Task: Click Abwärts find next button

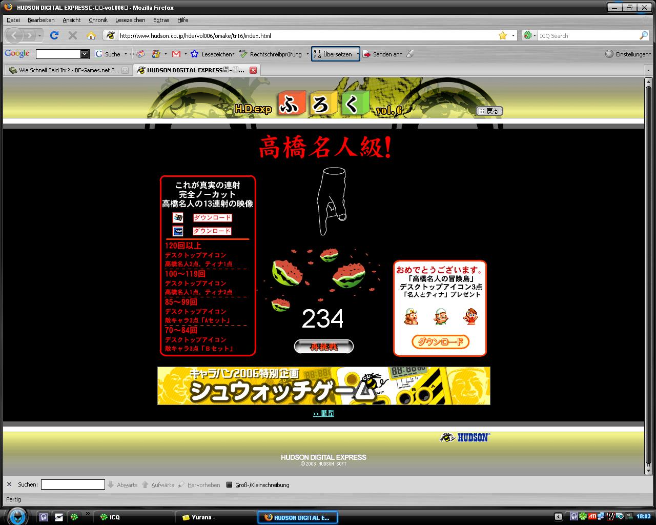Action: [x=122, y=484]
